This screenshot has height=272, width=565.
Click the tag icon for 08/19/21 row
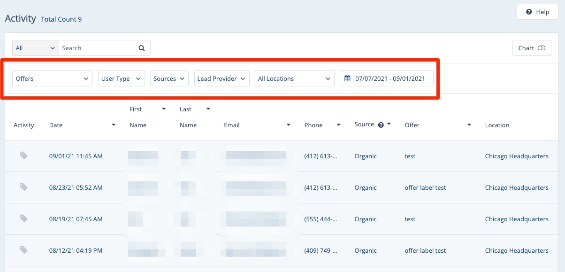tap(23, 218)
